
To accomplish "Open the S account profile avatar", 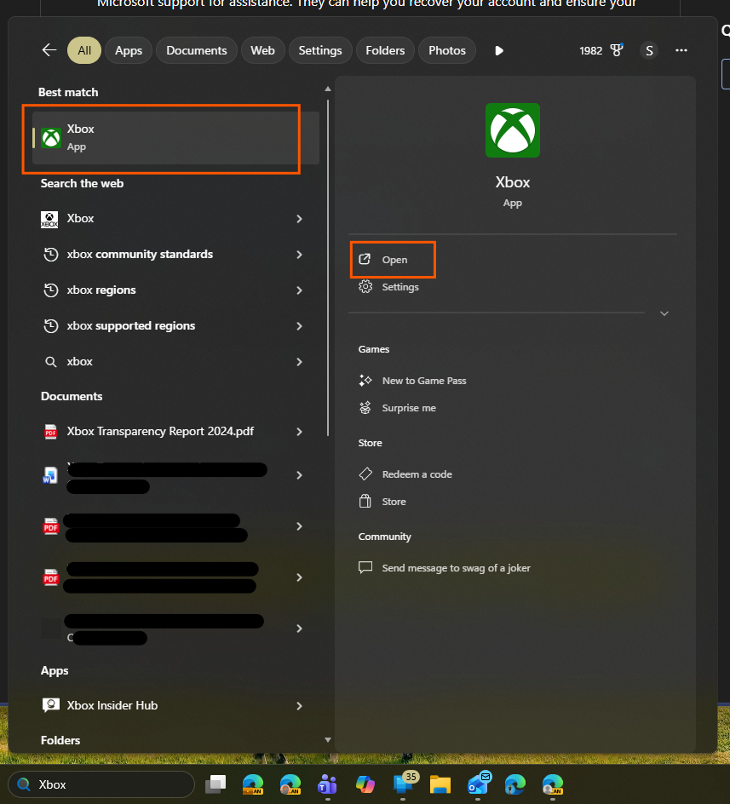I will click(649, 50).
